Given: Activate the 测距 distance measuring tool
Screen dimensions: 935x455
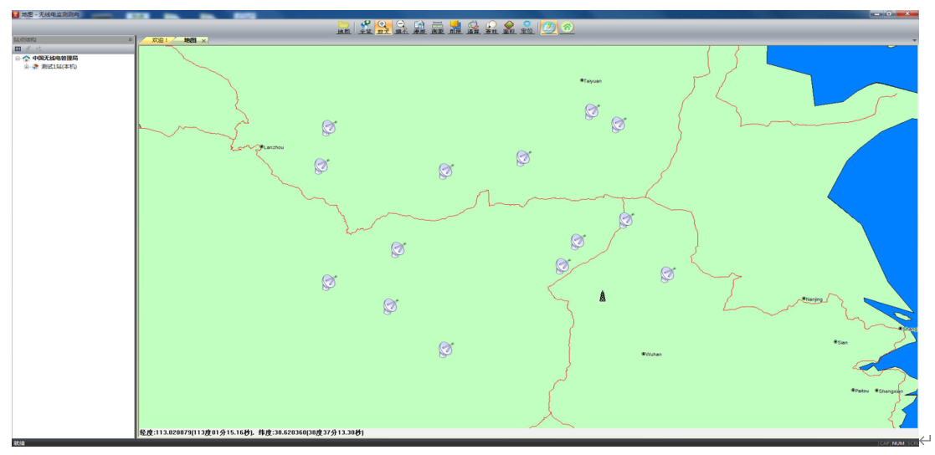Looking at the screenshot, I should tap(437, 27).
